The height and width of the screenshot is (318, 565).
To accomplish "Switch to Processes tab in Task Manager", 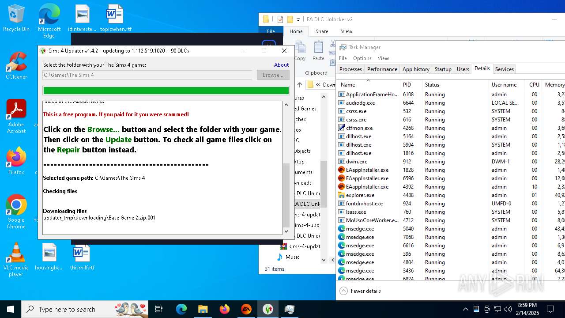I will (x=350, y=69).
